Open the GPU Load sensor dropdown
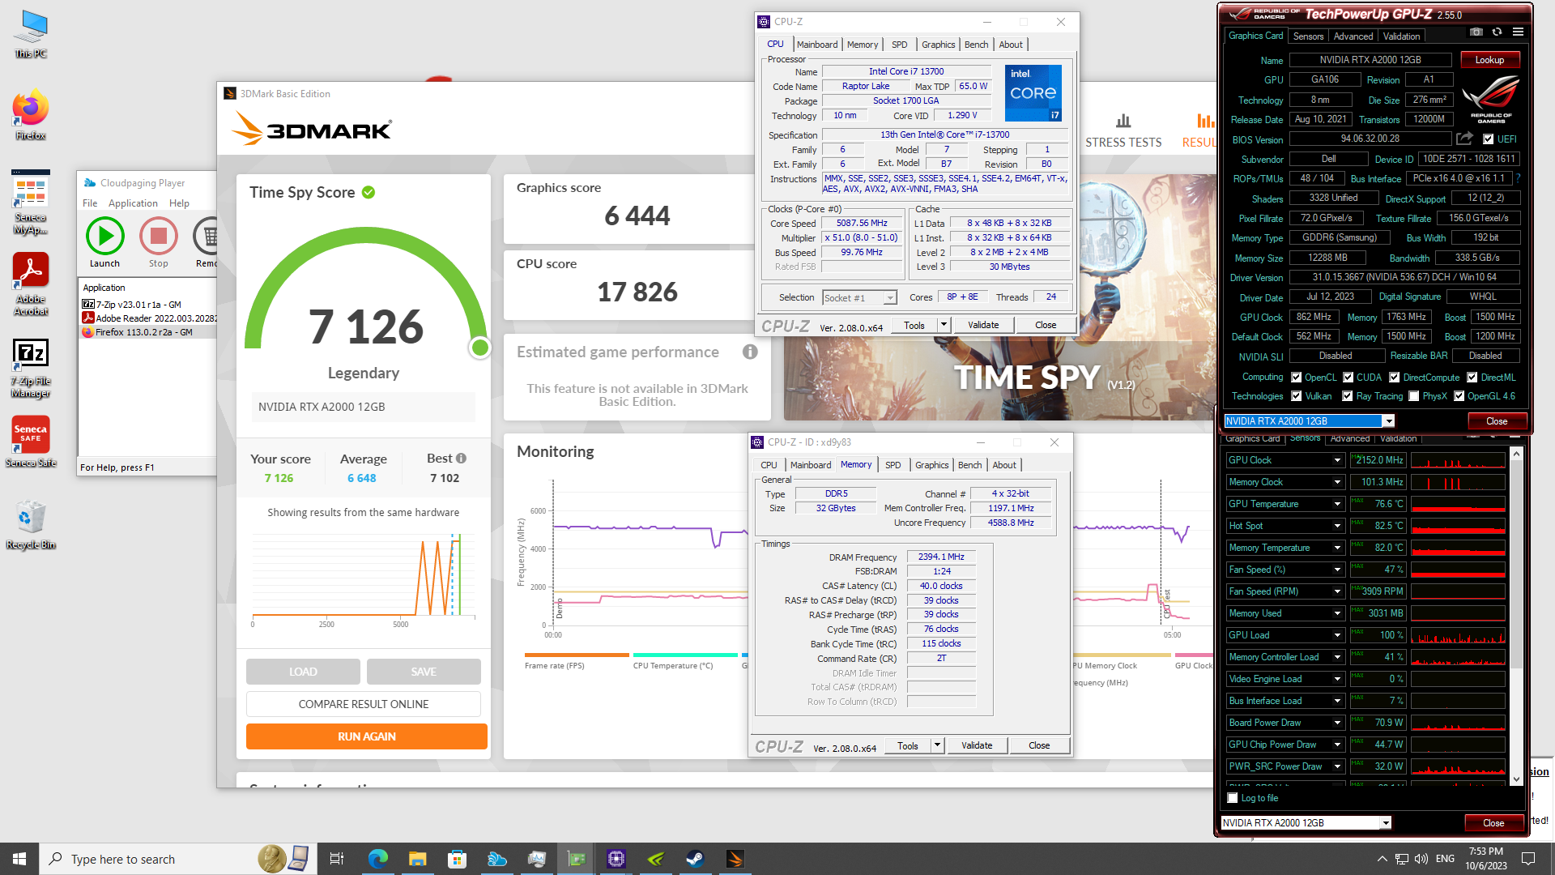1555x875 pixels. pos(1337,635)
